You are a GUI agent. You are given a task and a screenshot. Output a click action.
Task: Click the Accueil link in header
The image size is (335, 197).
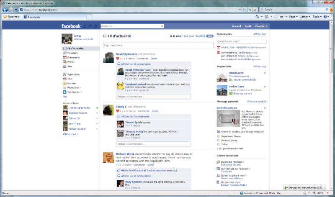coord(236,26)
